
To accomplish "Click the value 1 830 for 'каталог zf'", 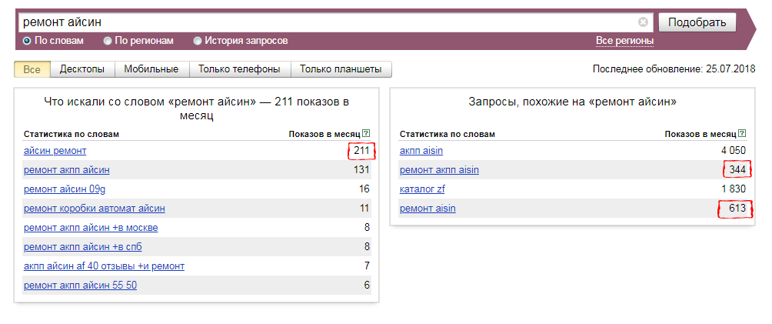I will tap(733, 189).
